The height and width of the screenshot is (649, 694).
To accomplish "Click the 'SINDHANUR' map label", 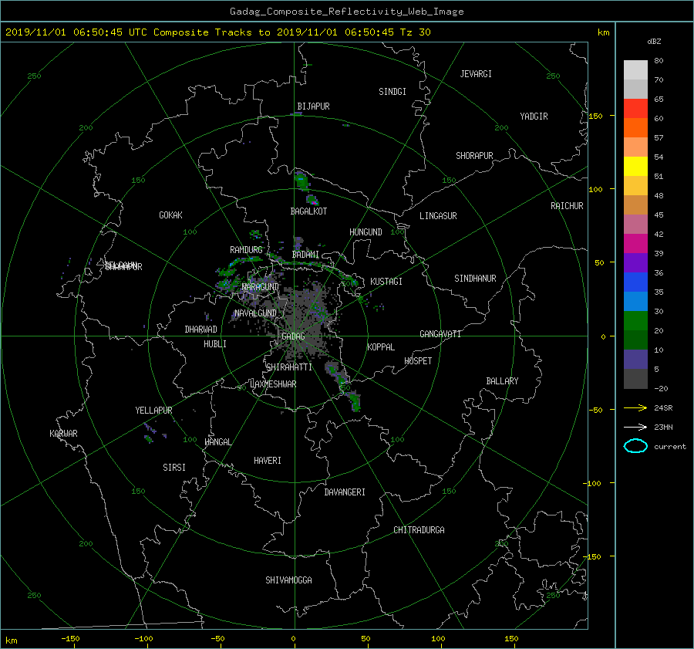I will coord(475,279).
